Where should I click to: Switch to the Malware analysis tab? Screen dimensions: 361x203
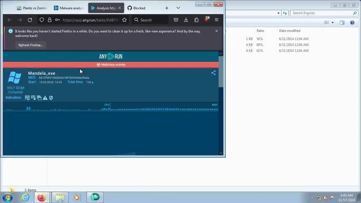point(69,8)
